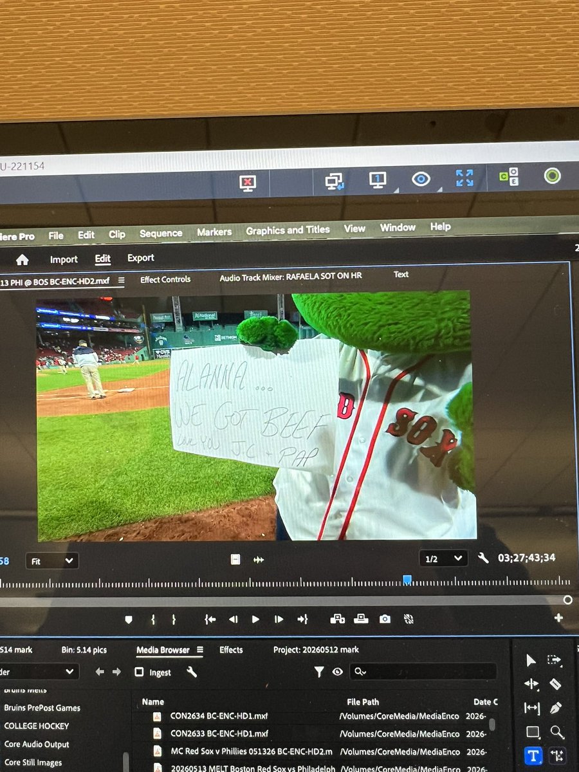The image size is (579, 772).
Task: Click the Play button
Action: tap(255, 620)
